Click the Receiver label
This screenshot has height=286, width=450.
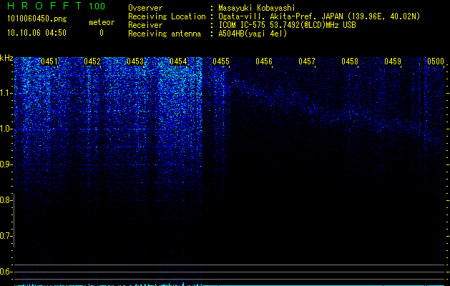tap(145, 25)
